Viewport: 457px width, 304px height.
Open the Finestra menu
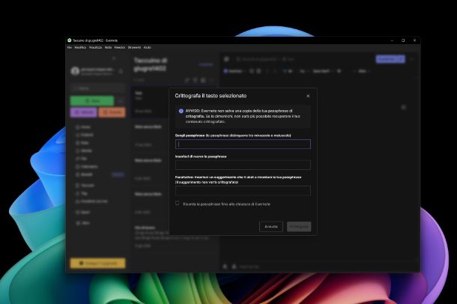[120, 47]
